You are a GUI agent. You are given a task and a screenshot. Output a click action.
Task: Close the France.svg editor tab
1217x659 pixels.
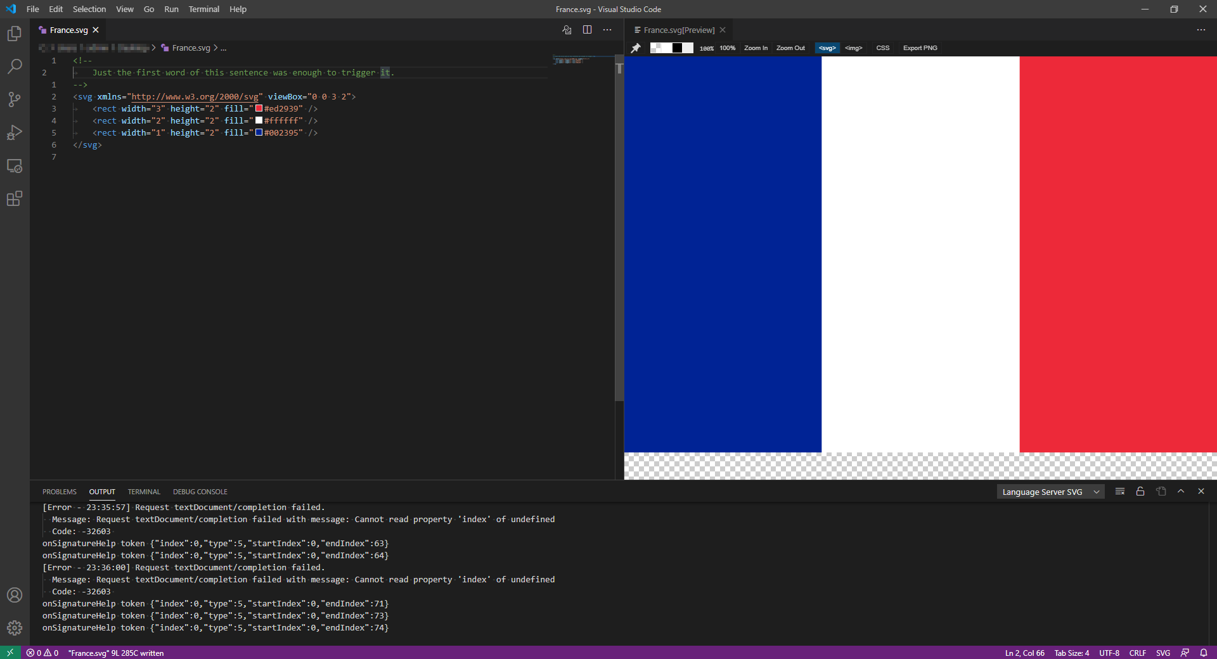[x=96, y=30]
